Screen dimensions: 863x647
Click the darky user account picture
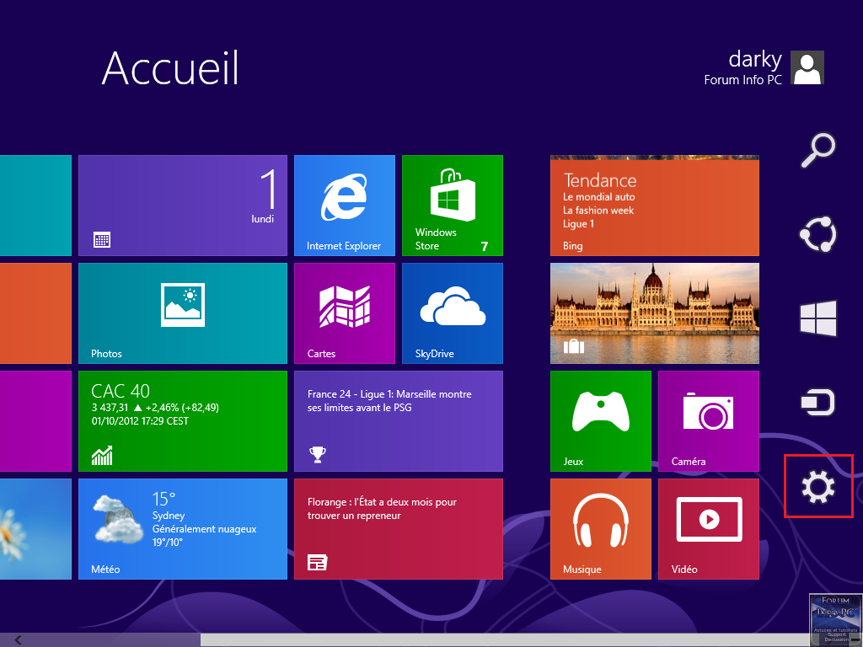click(x=807, y=67)
